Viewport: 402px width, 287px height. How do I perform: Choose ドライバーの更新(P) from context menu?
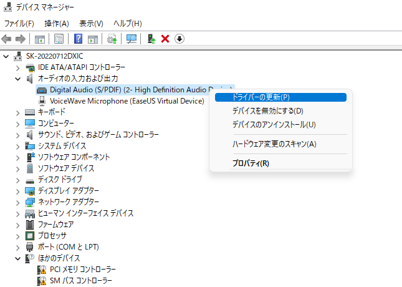(280, 97)
